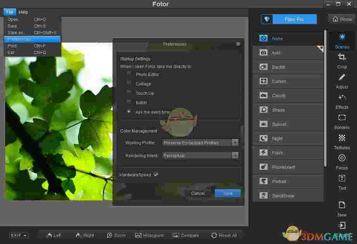Choose Batch as startup setting
The height and width of the screenshot is (244, 357).
[x=129, y=102]
